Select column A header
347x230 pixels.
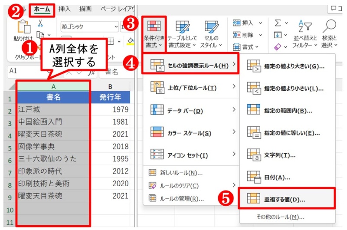[53, 86]
